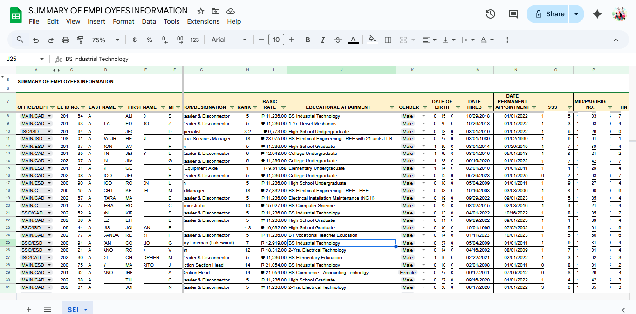Open the 75% zoom dropdown
The height and width of the screenshot is (314, 636).
click(105, 40)
